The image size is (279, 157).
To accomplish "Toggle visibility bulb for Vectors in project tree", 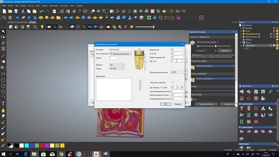I will (x=277, y=28).
